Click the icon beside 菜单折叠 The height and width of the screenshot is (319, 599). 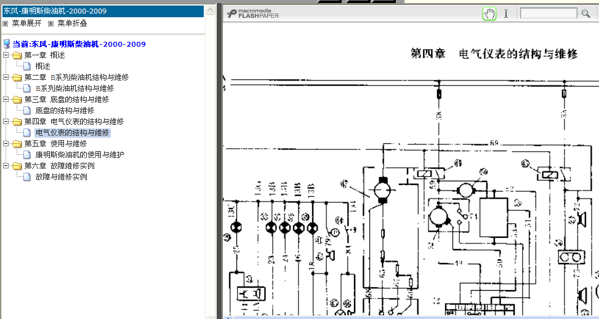coord(51,23)
